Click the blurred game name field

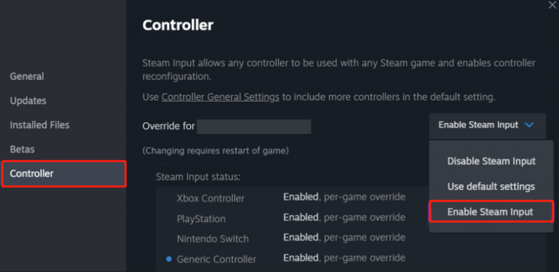[x=254, y=127]
